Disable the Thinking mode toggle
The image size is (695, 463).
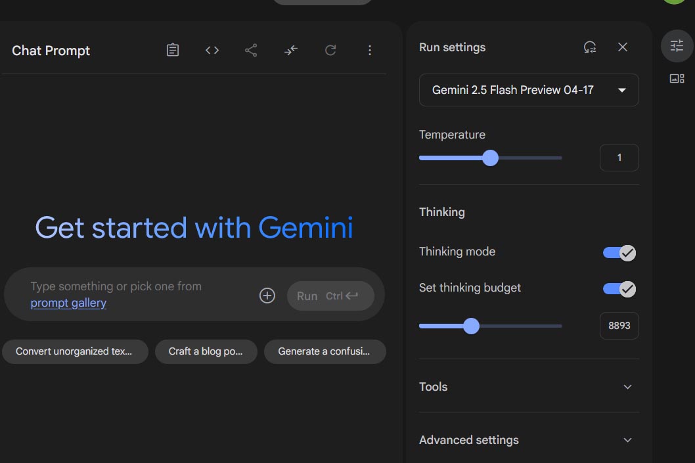click(x=619, y=252)
